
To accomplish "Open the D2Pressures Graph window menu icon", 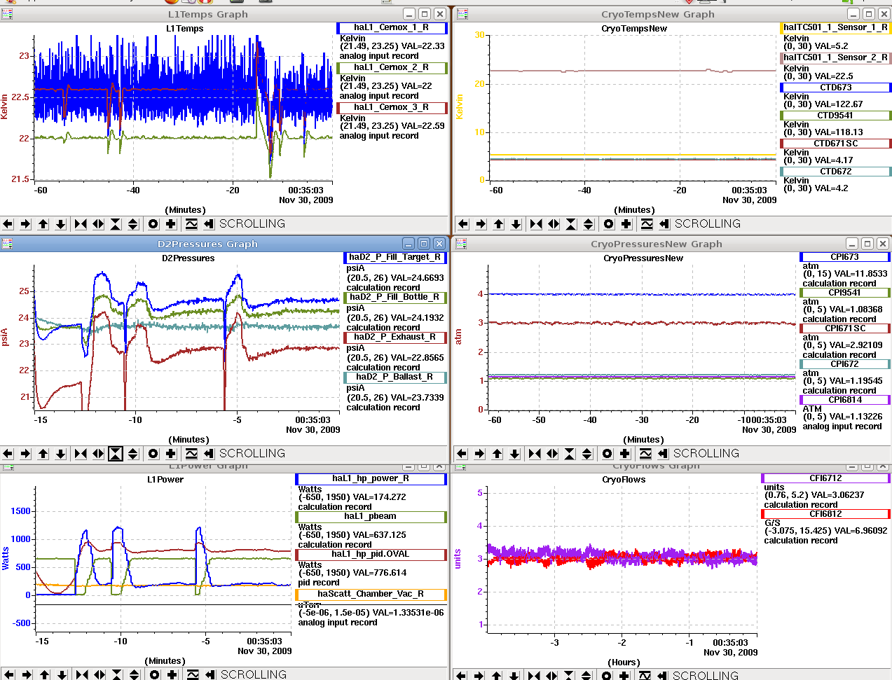I will [7, 244].
